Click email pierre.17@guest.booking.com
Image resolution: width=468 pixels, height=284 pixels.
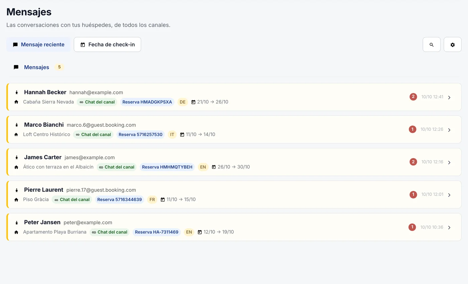coord(101,190)
